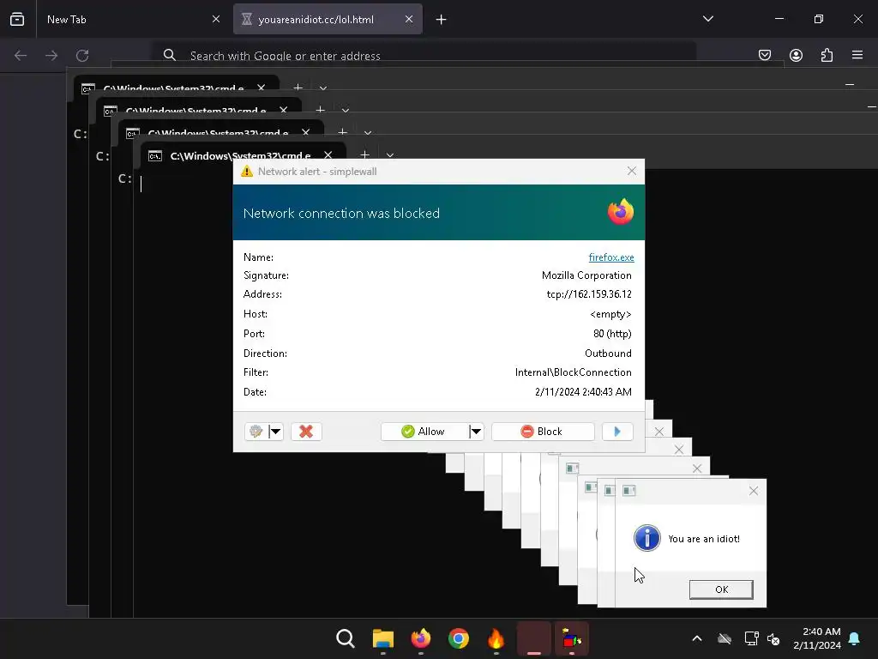Open the Pocket save icon
This screenshot has width=878, height=659.
point(765,55)
